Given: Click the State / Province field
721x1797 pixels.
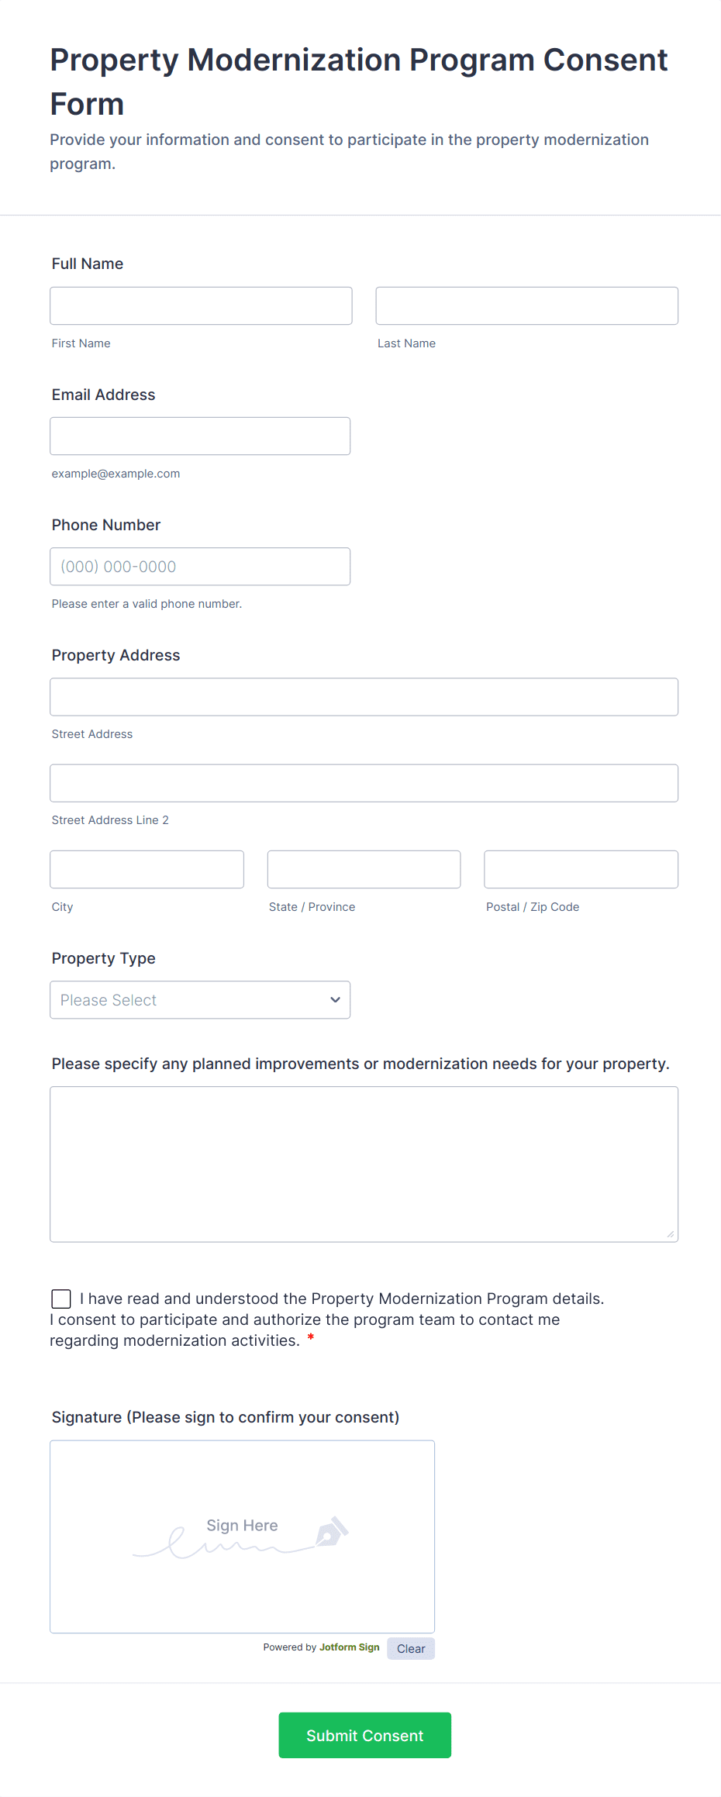Looking at the screenshot, I should point(364,870).
